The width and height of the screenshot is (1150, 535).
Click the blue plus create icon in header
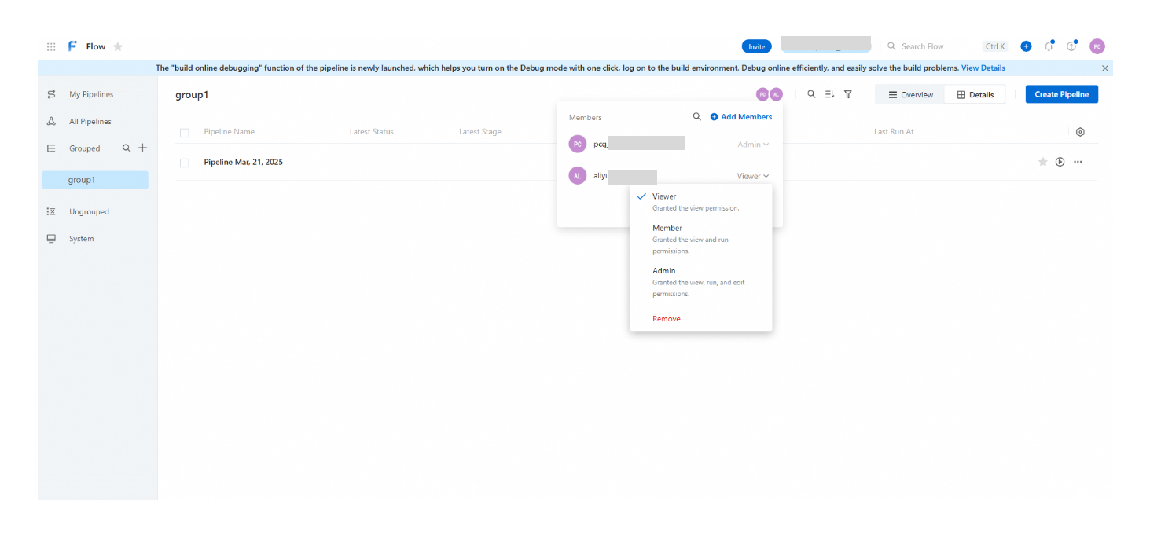pyautogui.click(x=1026, y=46)
